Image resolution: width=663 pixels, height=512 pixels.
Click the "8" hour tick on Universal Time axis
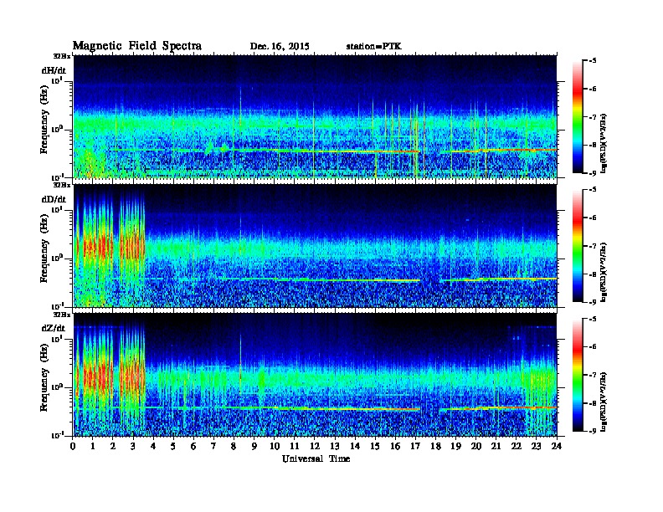click(x=234, y=446)
